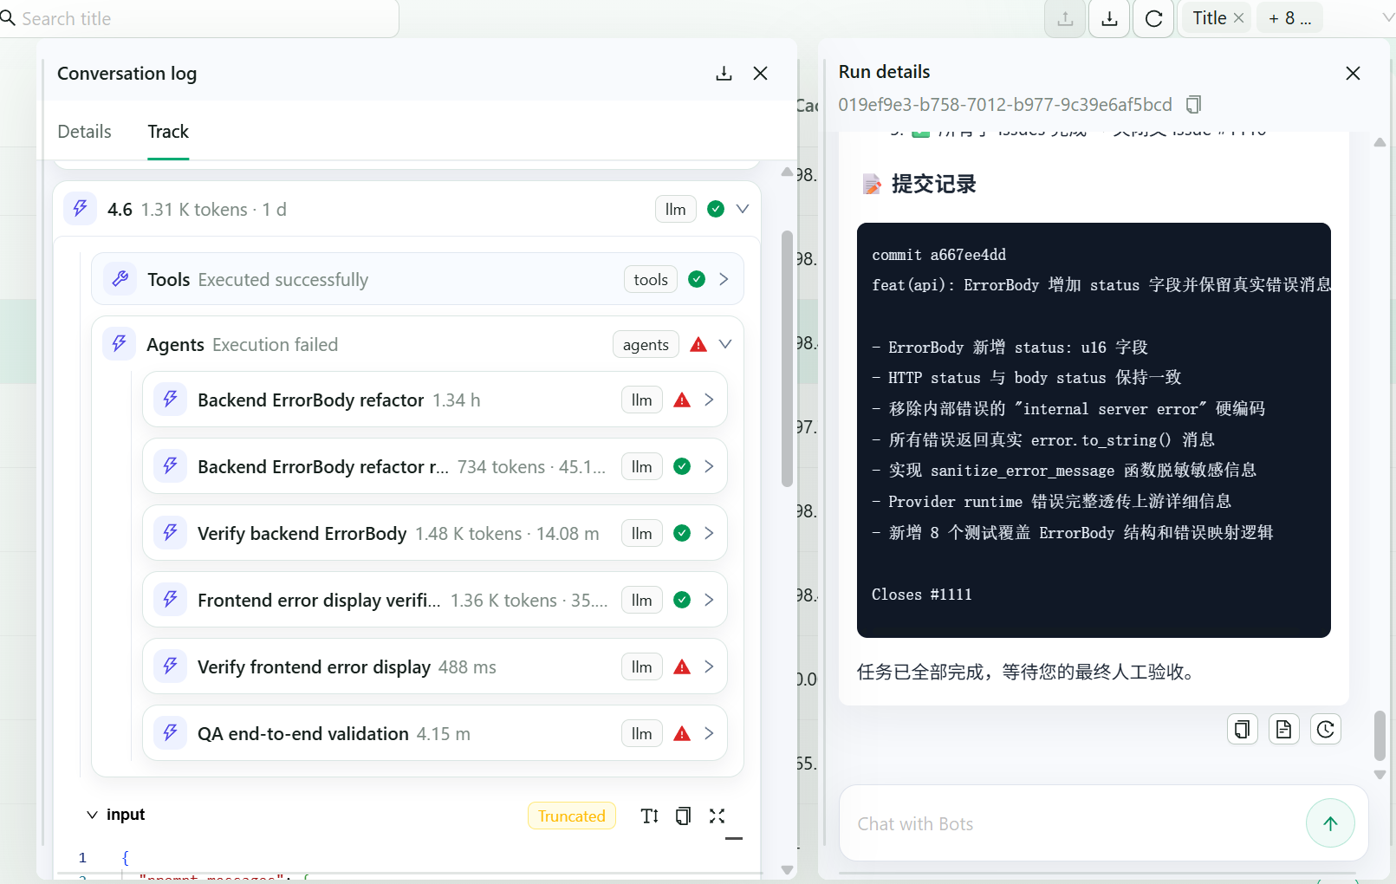This screenshot has height=884, width=1396.
Task: Click the Closes #1111 line in commit block
Action: [922, 595]
